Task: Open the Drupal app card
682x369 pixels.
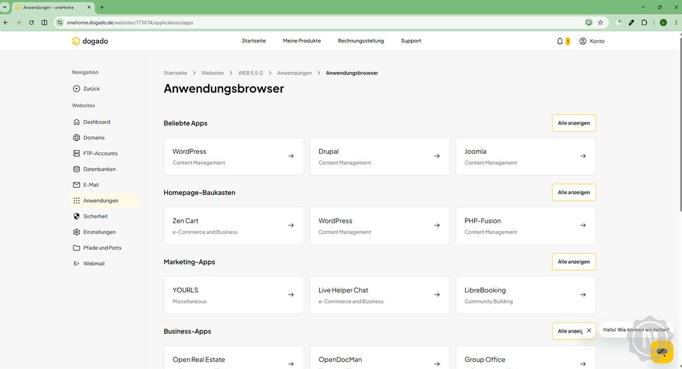Action: (x=380, y=156)
